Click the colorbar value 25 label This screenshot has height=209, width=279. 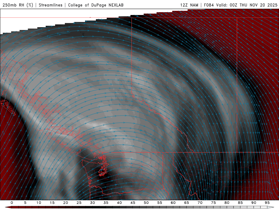pos(79,203)
